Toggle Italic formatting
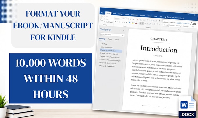Image resolution: width=198 pixels, height=118 pixels. (x=117, y=22)
